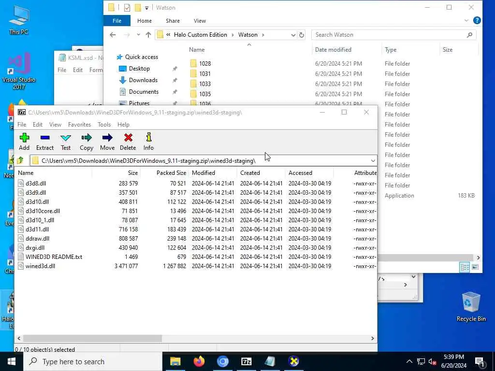Switch Explorer to large icons view
Image resolution: width=495 pixels, height=371 pixels.
tap(475, 267)
